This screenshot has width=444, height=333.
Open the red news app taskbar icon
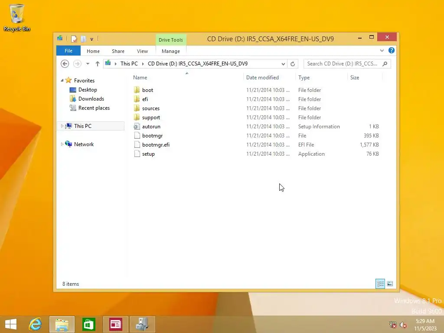click(115, 324)
